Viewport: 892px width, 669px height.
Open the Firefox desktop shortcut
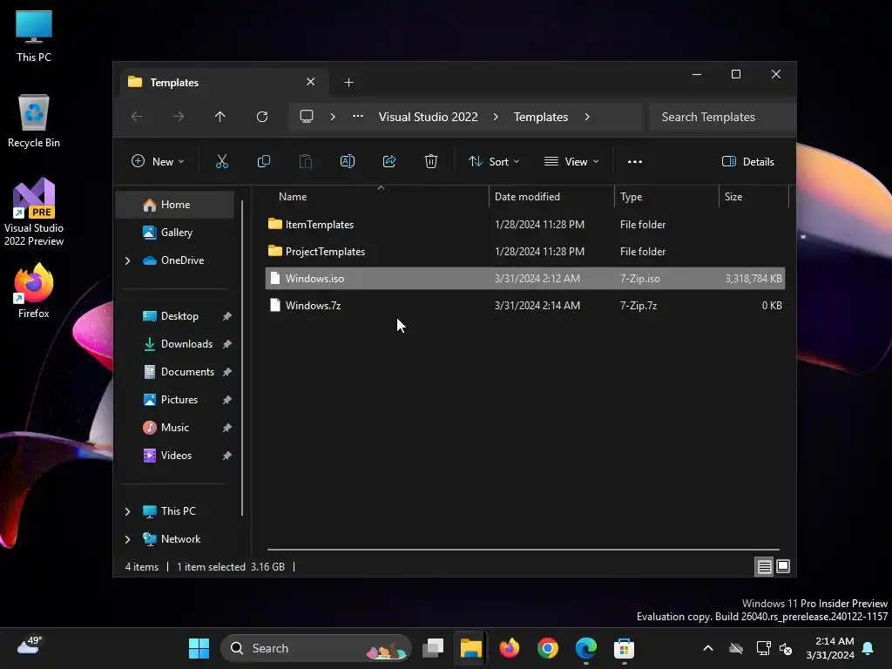(x=34, y=291)
